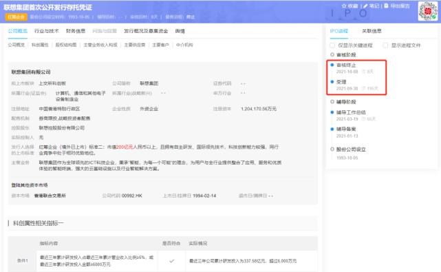The width and height of the screenshot is (441, 272).
Task: Click the registered capital 1,204,170.56万元
Action: coord(259,109)
